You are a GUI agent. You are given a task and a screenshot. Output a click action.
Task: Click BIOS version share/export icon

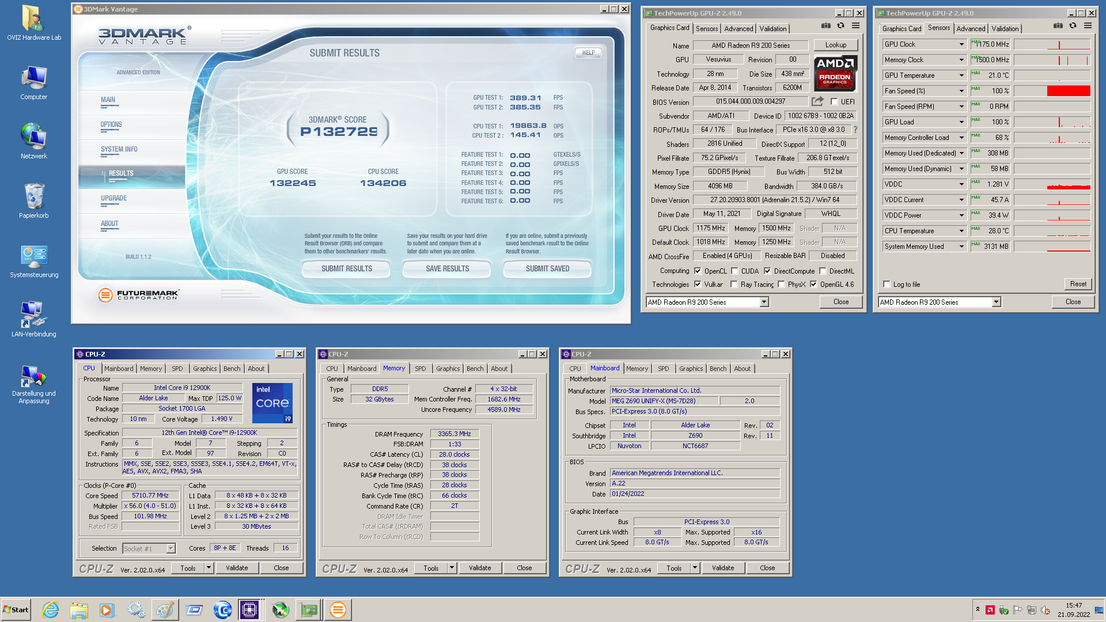click(817, 101)
